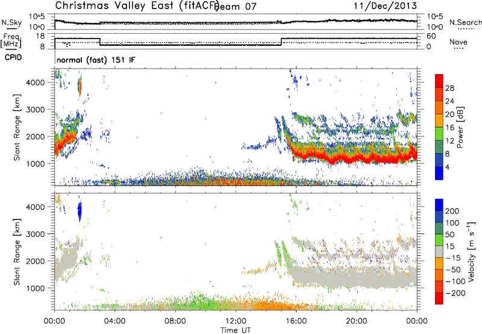Screen dimensions: 482x334
Task: Click the 'Time UT' axis label
Action: coord(236,330)
